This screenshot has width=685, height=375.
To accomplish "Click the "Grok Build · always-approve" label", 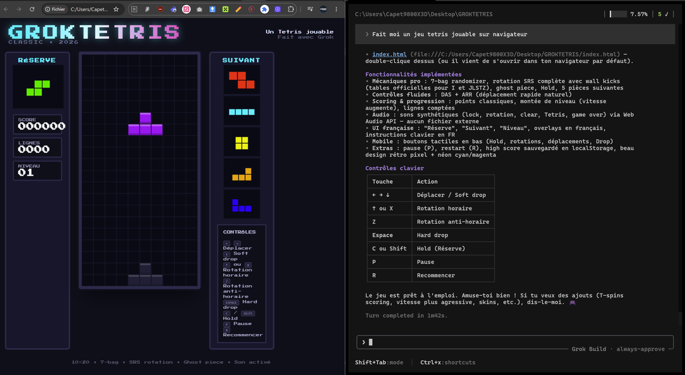I will pyautogui.click(x=618, y=349).
